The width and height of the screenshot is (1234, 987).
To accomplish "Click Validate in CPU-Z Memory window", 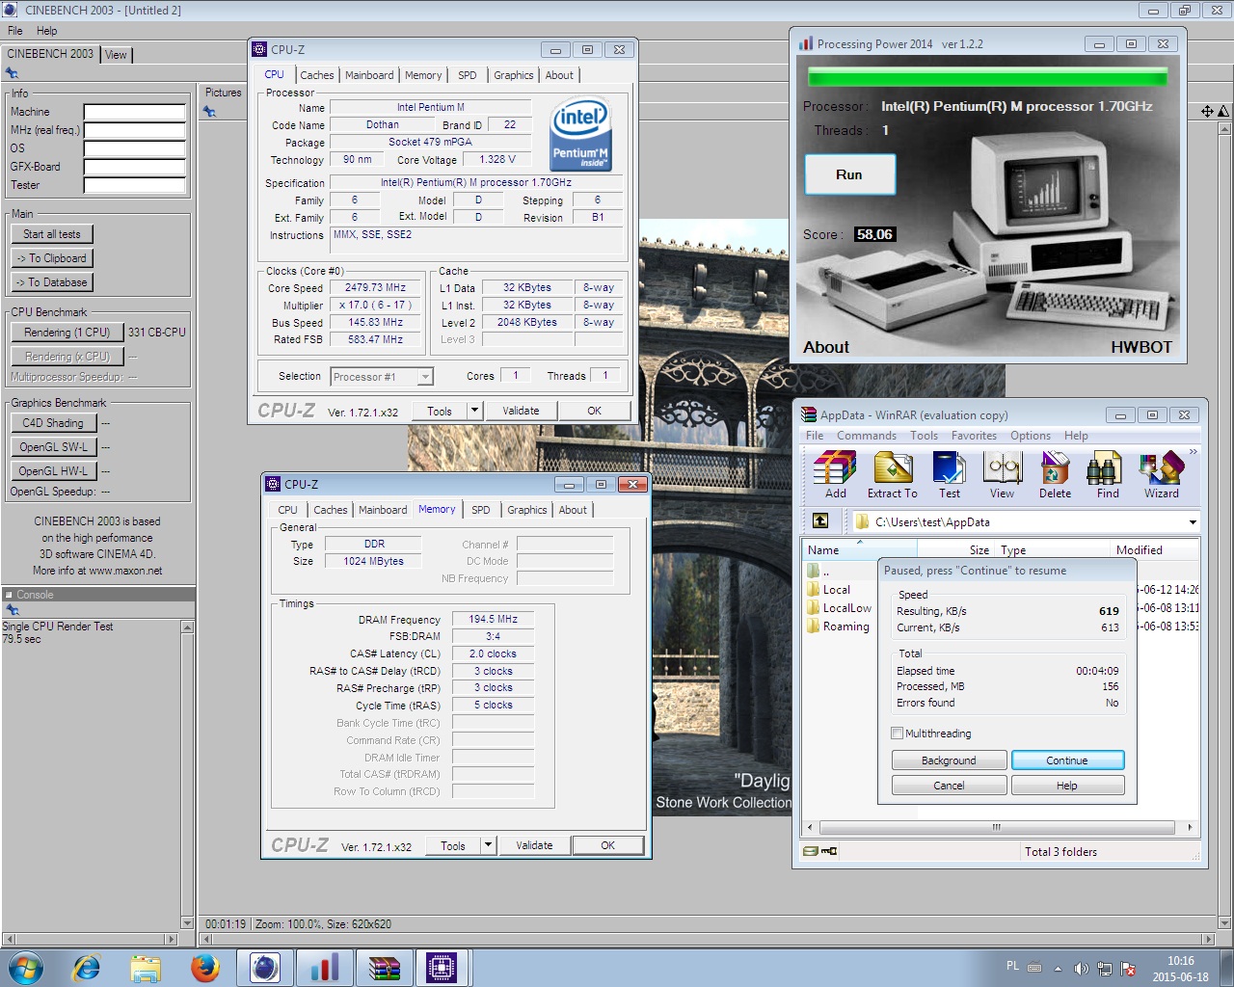I will pos(534,845).
